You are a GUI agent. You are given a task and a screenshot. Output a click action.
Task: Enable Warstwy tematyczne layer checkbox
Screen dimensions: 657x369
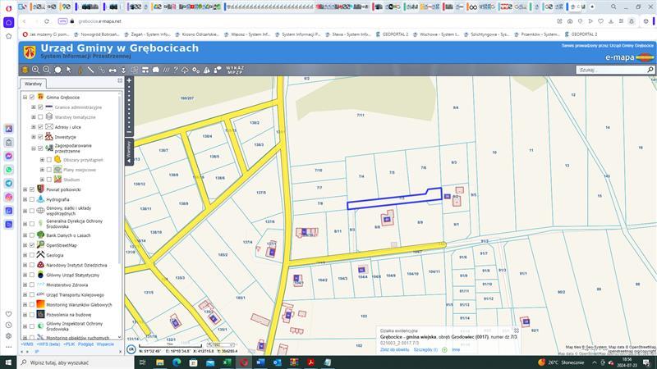point(40,117)
